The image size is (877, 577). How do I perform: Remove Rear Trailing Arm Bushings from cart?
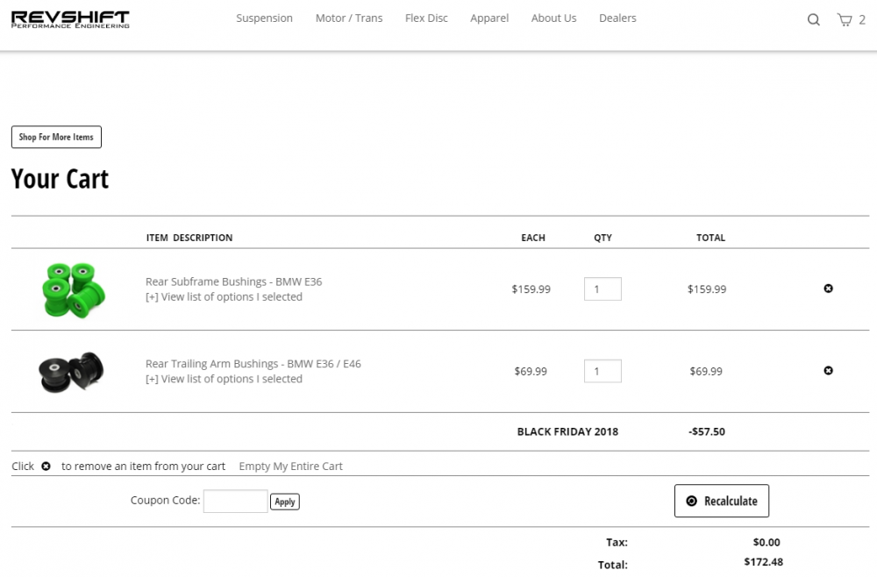[x=829, y=371]
